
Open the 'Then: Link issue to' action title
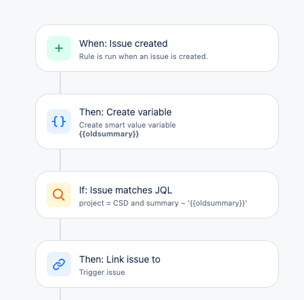[120, 259]
